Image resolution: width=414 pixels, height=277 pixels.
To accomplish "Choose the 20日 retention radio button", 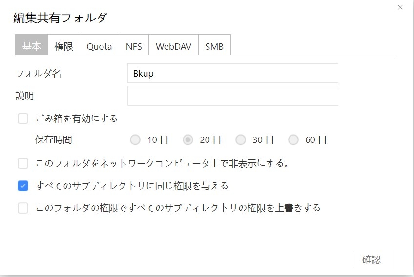I will tap(188, 140).
